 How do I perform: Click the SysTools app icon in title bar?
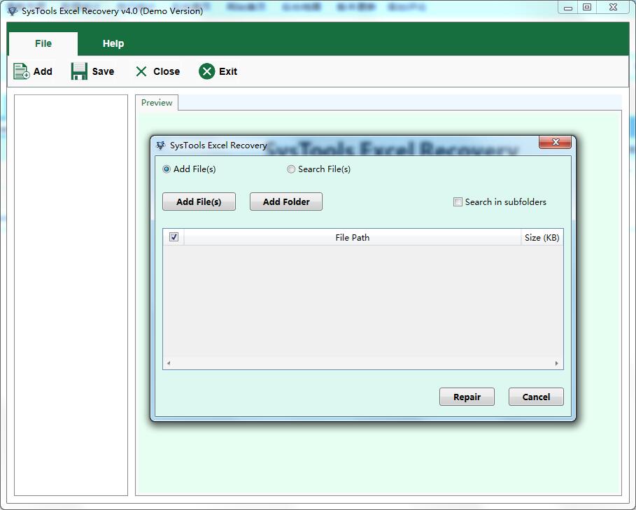(x=11, y=10)
